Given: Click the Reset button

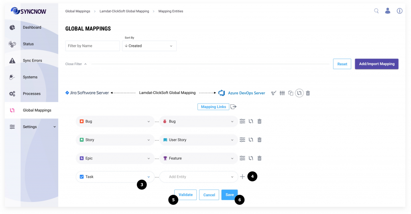Looking at the screenshot, I should pos(342,64).
